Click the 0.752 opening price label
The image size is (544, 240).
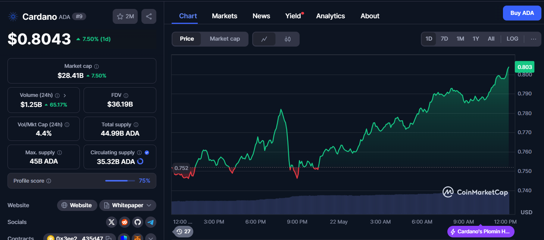[x=181, y=168]
